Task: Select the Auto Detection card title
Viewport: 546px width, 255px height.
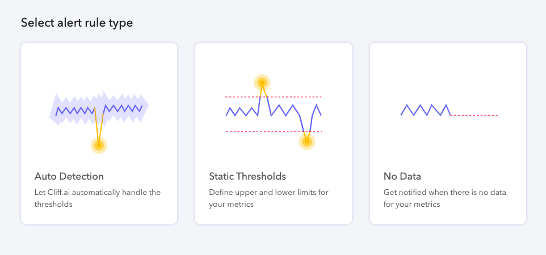Action: tap(69, 176)
